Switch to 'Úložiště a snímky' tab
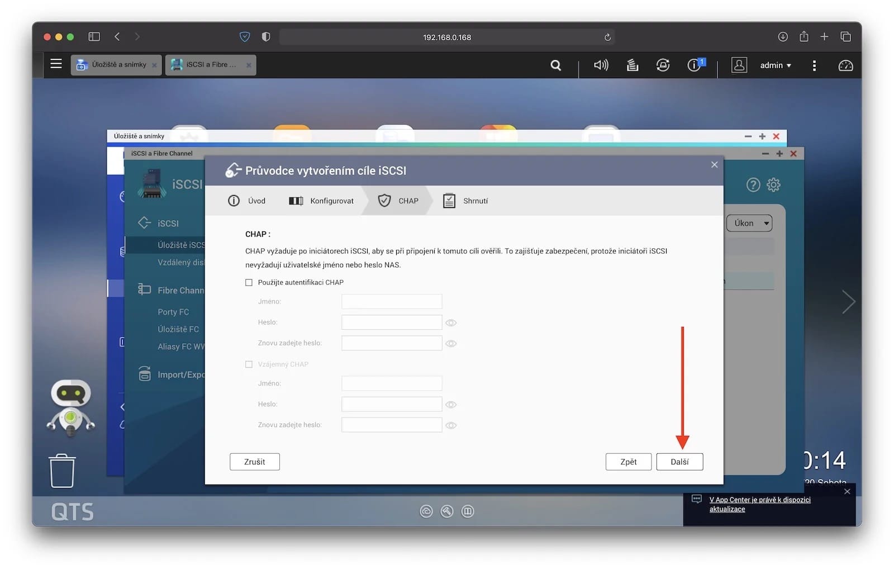This screenshot has height=569, width=894. pos(116,65)
